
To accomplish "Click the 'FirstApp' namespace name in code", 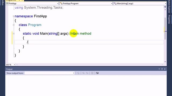I will tap(40, 16).
